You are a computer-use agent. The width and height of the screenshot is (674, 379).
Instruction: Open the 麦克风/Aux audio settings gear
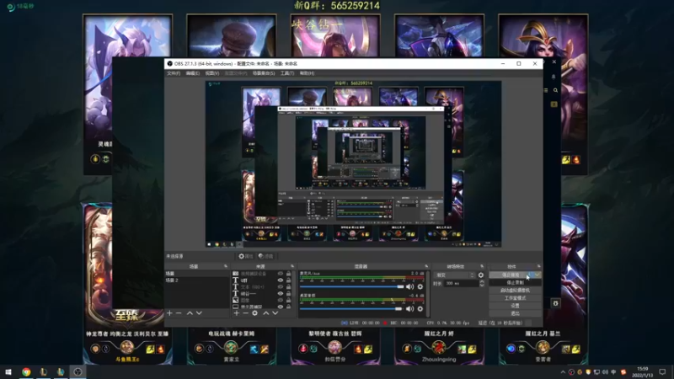[x=420, y=286]
